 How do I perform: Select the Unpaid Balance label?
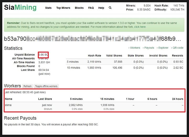click(x=25, y=55)
